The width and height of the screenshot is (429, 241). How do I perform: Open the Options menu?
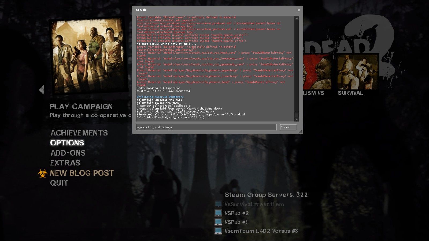point(67,143)
